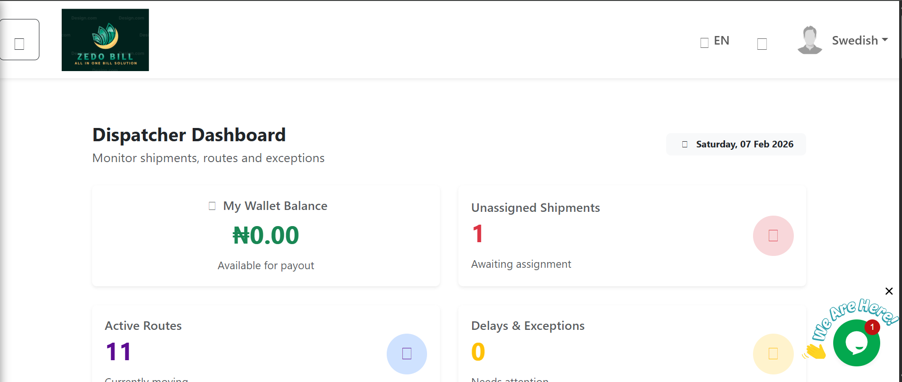Click the red Unassigned Shipments circle icon
Viewport: 902px width, 382px height.
(x=773, y=236)
